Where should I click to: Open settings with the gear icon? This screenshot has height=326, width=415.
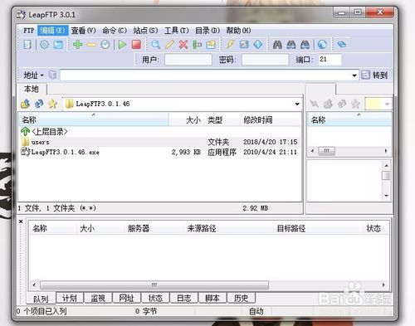(44, 44)
